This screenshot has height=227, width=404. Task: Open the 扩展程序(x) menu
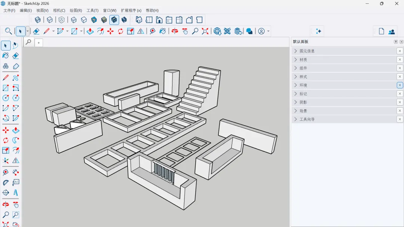pos(131,10)
